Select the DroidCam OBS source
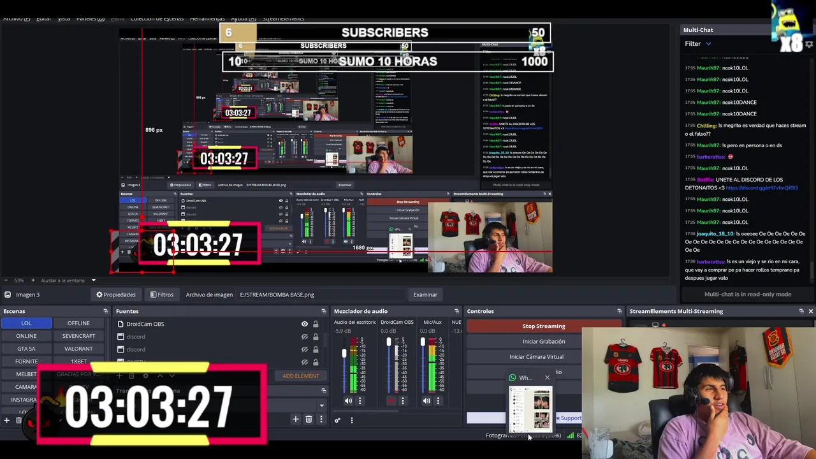 tap(145, 324)
